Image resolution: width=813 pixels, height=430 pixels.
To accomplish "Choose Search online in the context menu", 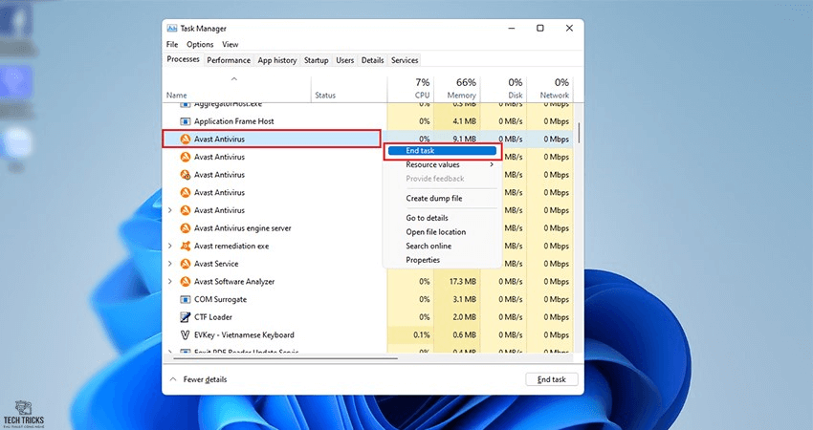I will pos(428,246).
